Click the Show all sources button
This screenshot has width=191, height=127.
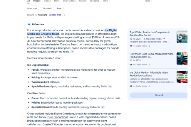point(159,95)
